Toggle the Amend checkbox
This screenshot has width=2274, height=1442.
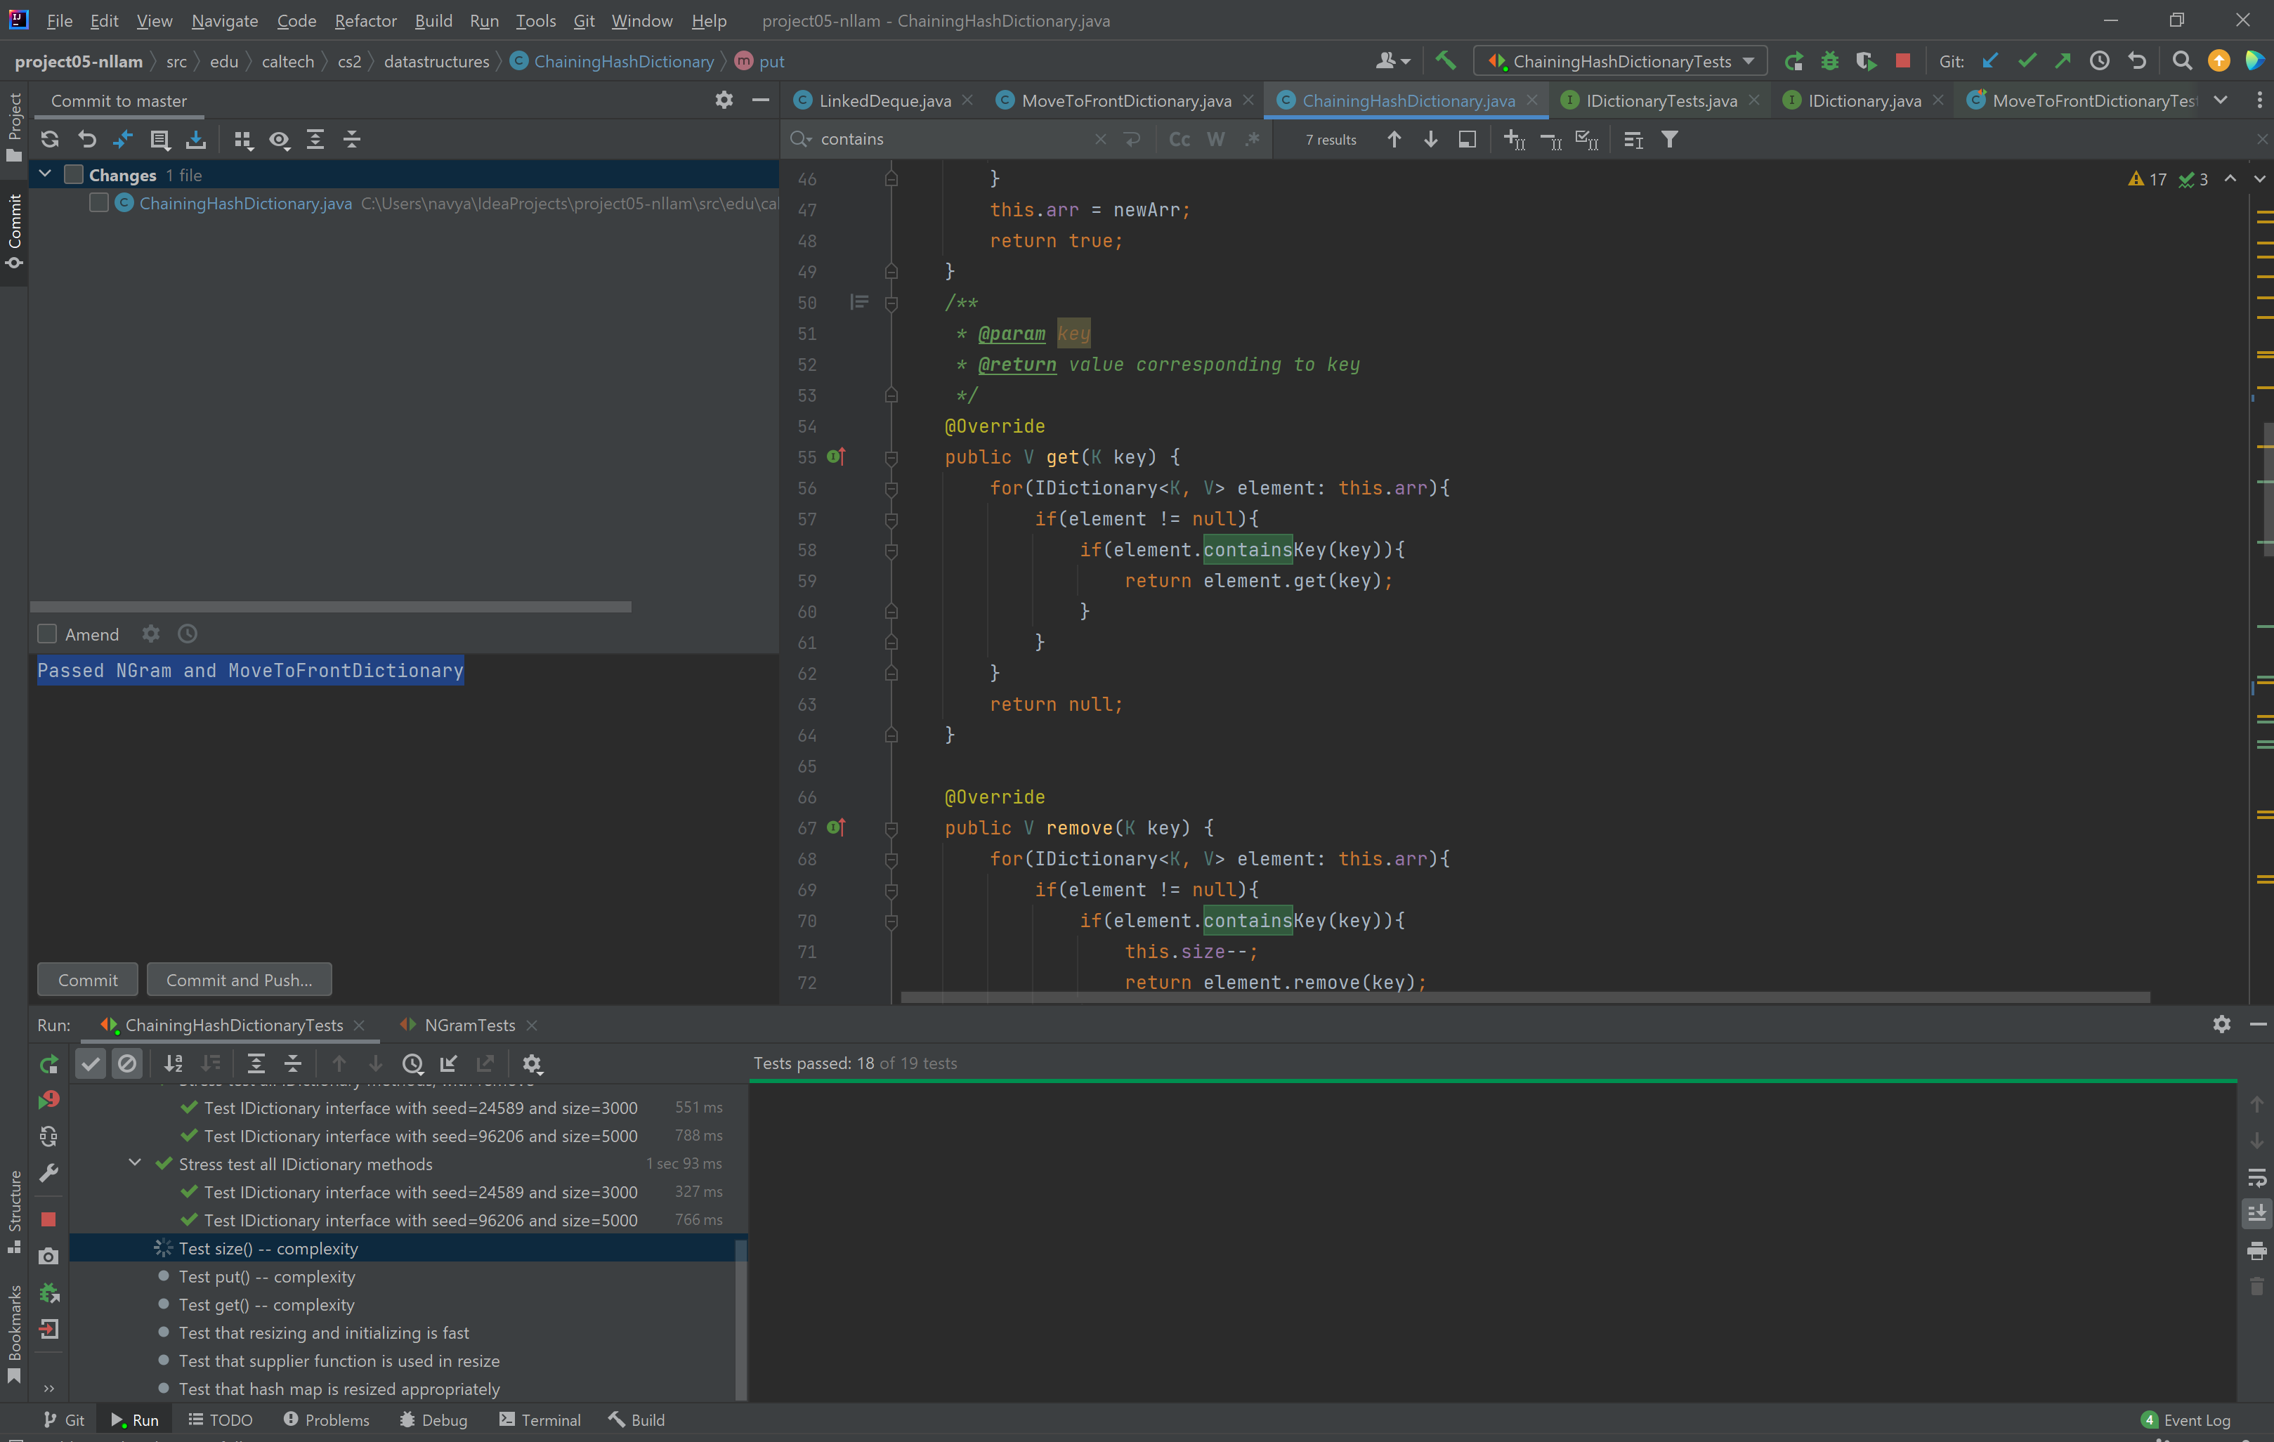47,634
